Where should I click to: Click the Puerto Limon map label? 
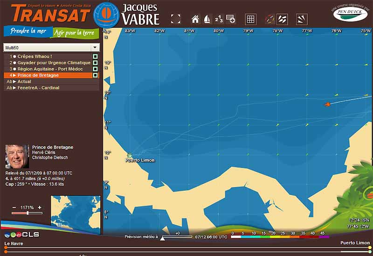(140, 160)
